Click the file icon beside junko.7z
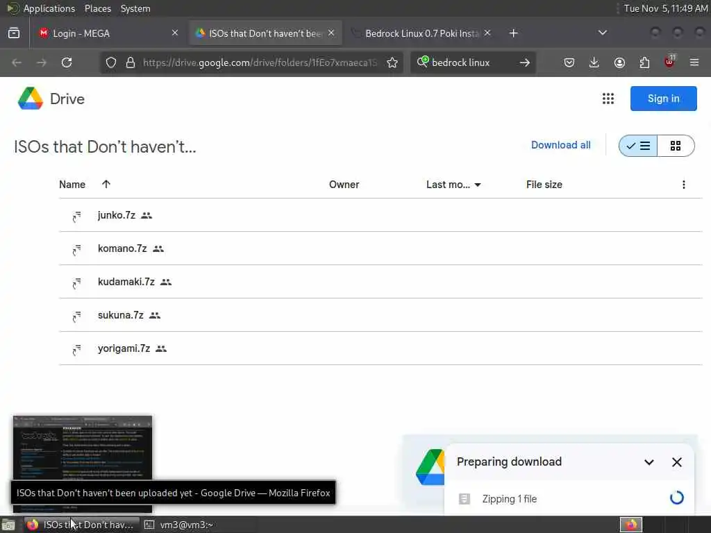Viewport: 711px width, 533px height. [76, 216]
